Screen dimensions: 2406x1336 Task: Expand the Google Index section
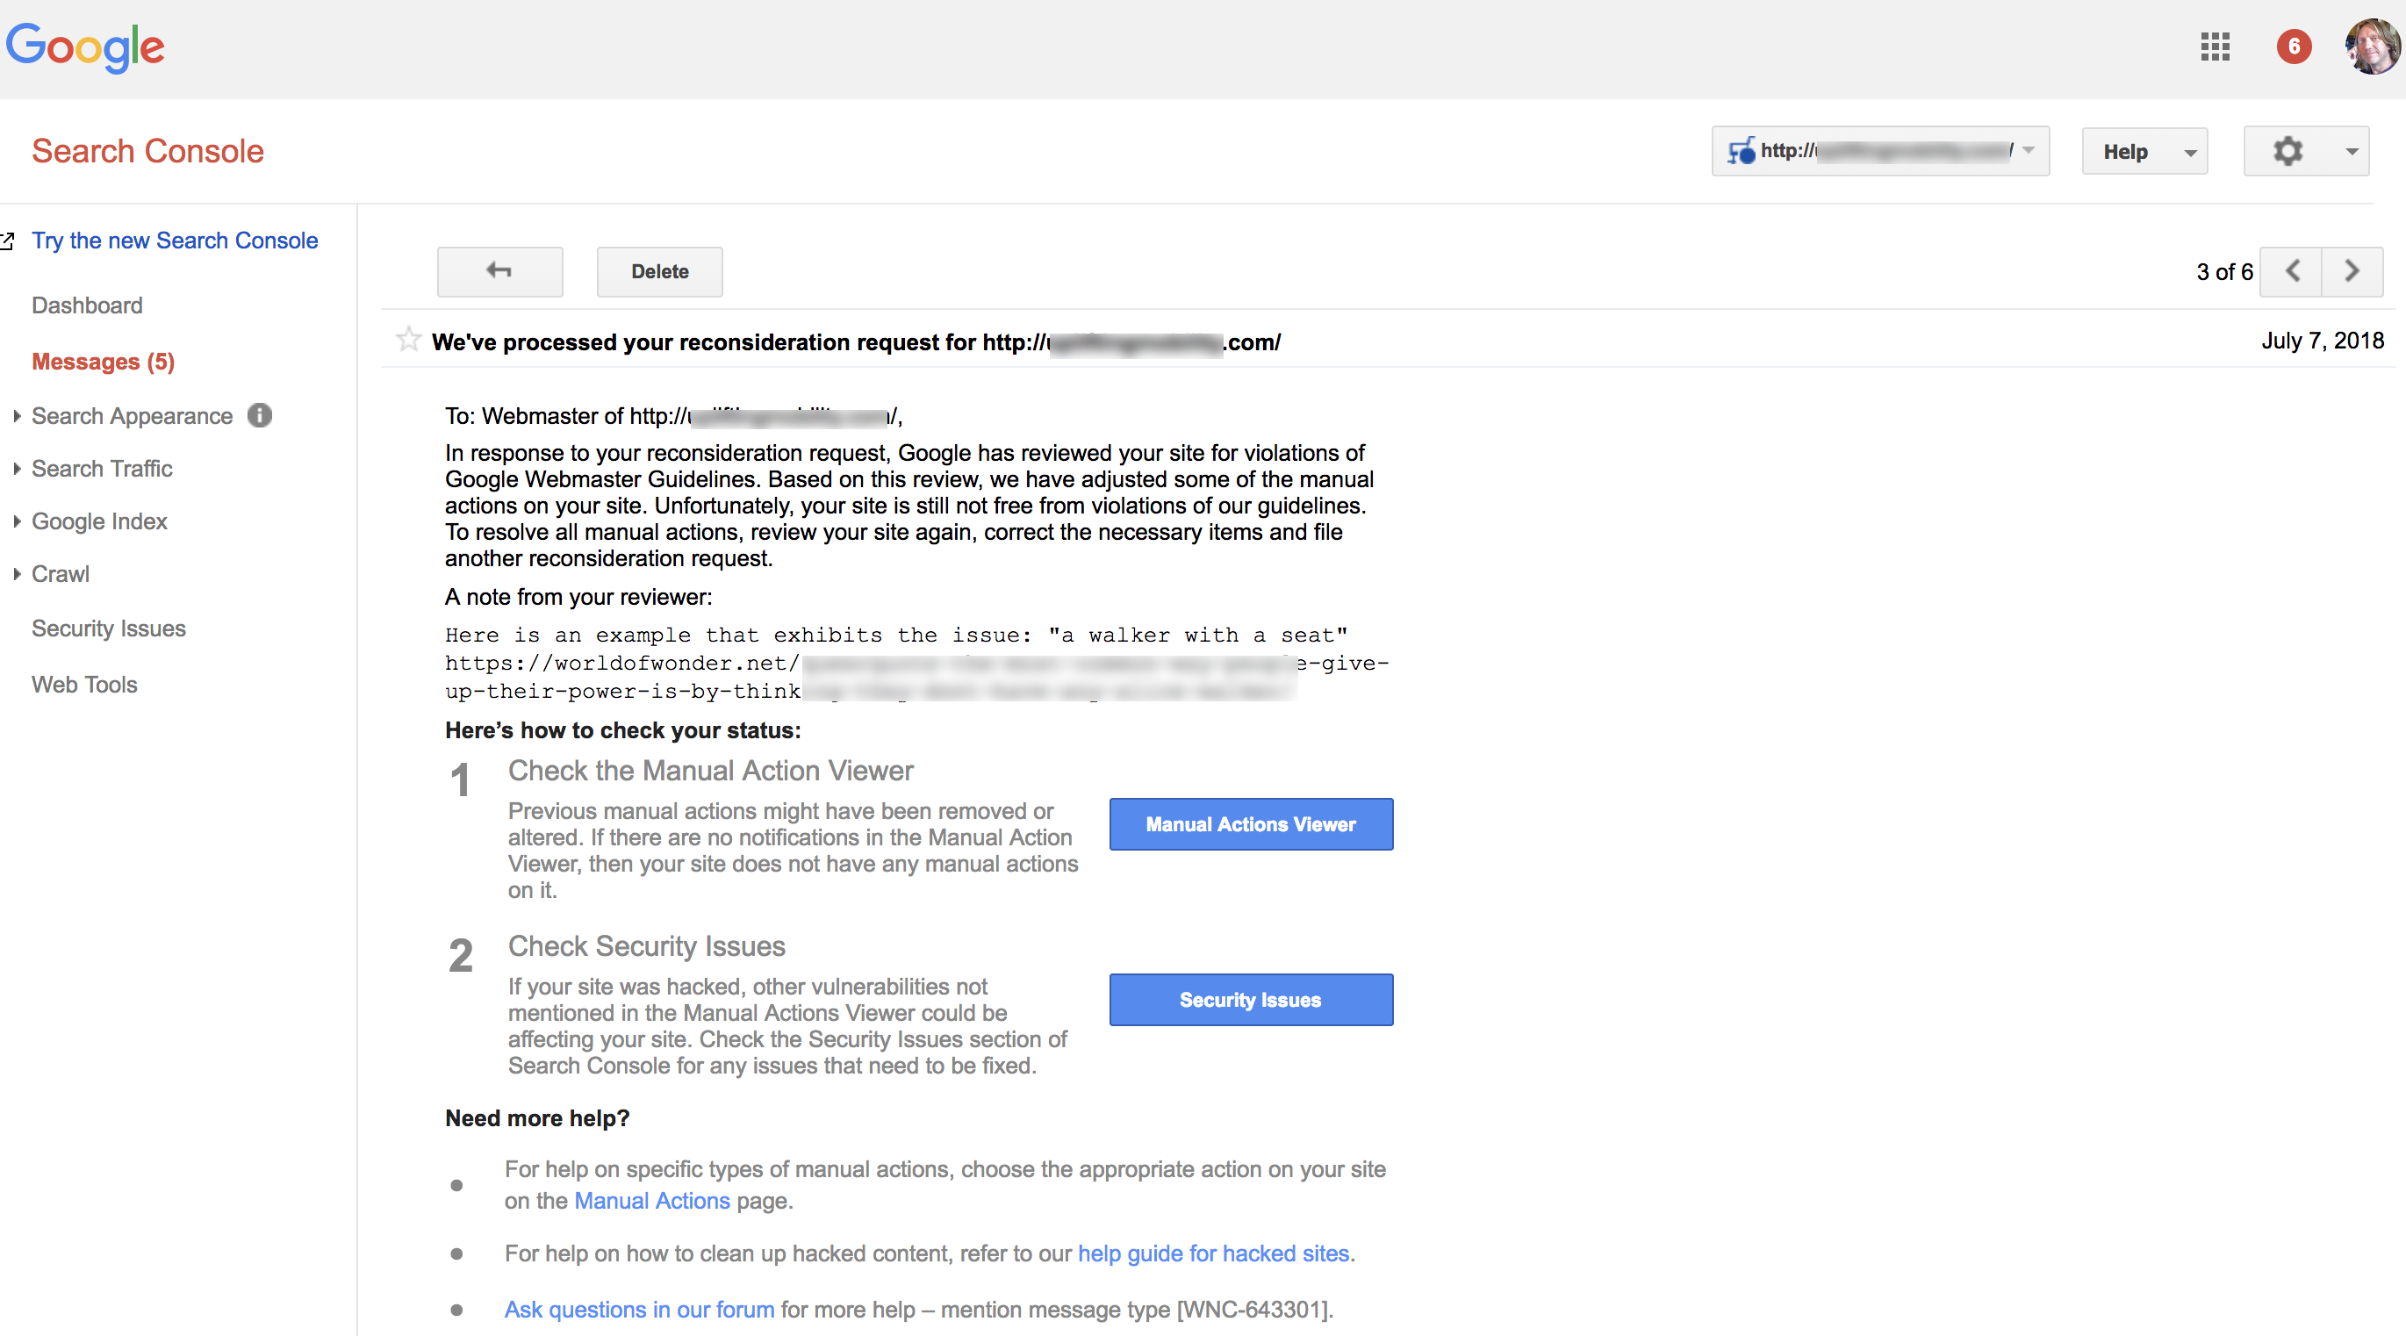click(99, 521)
